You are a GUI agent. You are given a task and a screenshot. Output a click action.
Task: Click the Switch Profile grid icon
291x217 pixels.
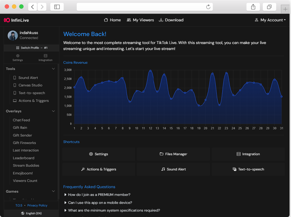point(17,48)
